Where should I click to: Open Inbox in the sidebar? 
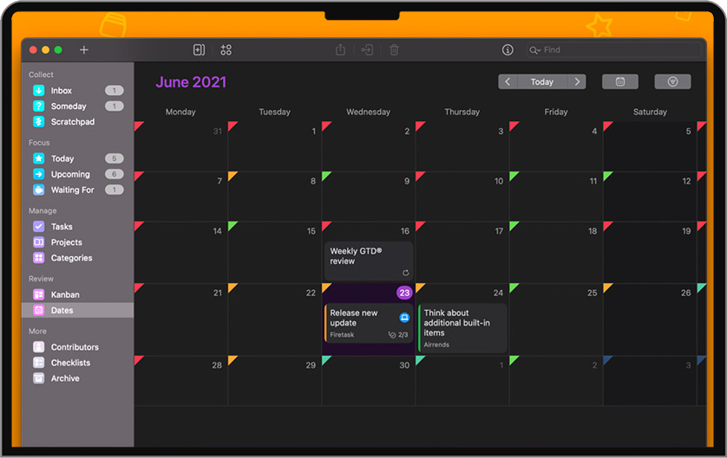[61, 91]
